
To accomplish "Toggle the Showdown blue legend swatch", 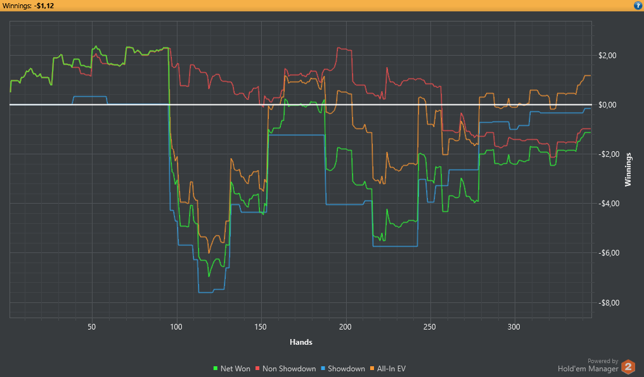I will pyautogui.click(x=323, y=369).
